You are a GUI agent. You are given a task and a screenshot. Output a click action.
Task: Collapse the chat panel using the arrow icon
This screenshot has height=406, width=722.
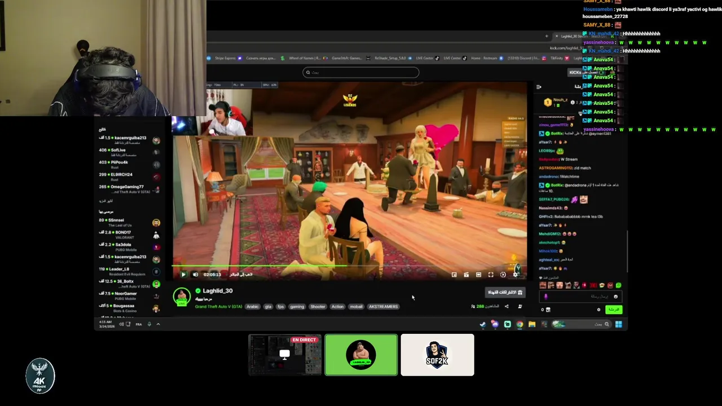click(x=539, y=87)
